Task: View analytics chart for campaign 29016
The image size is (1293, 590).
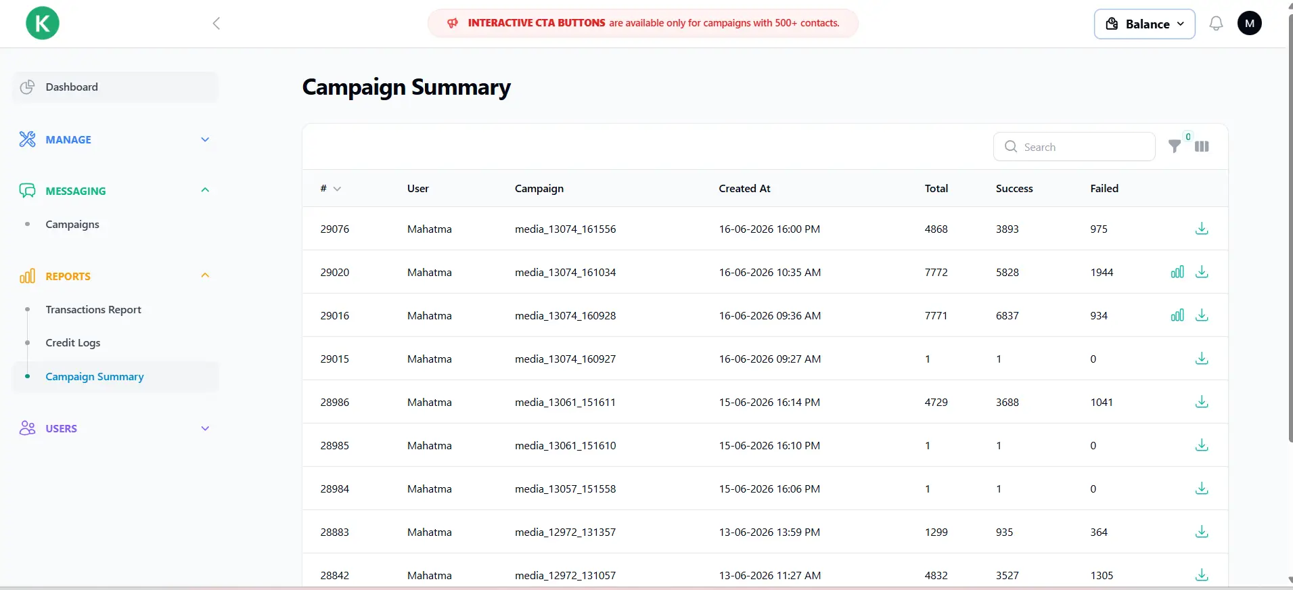Action: click(x=1177, y=315)
